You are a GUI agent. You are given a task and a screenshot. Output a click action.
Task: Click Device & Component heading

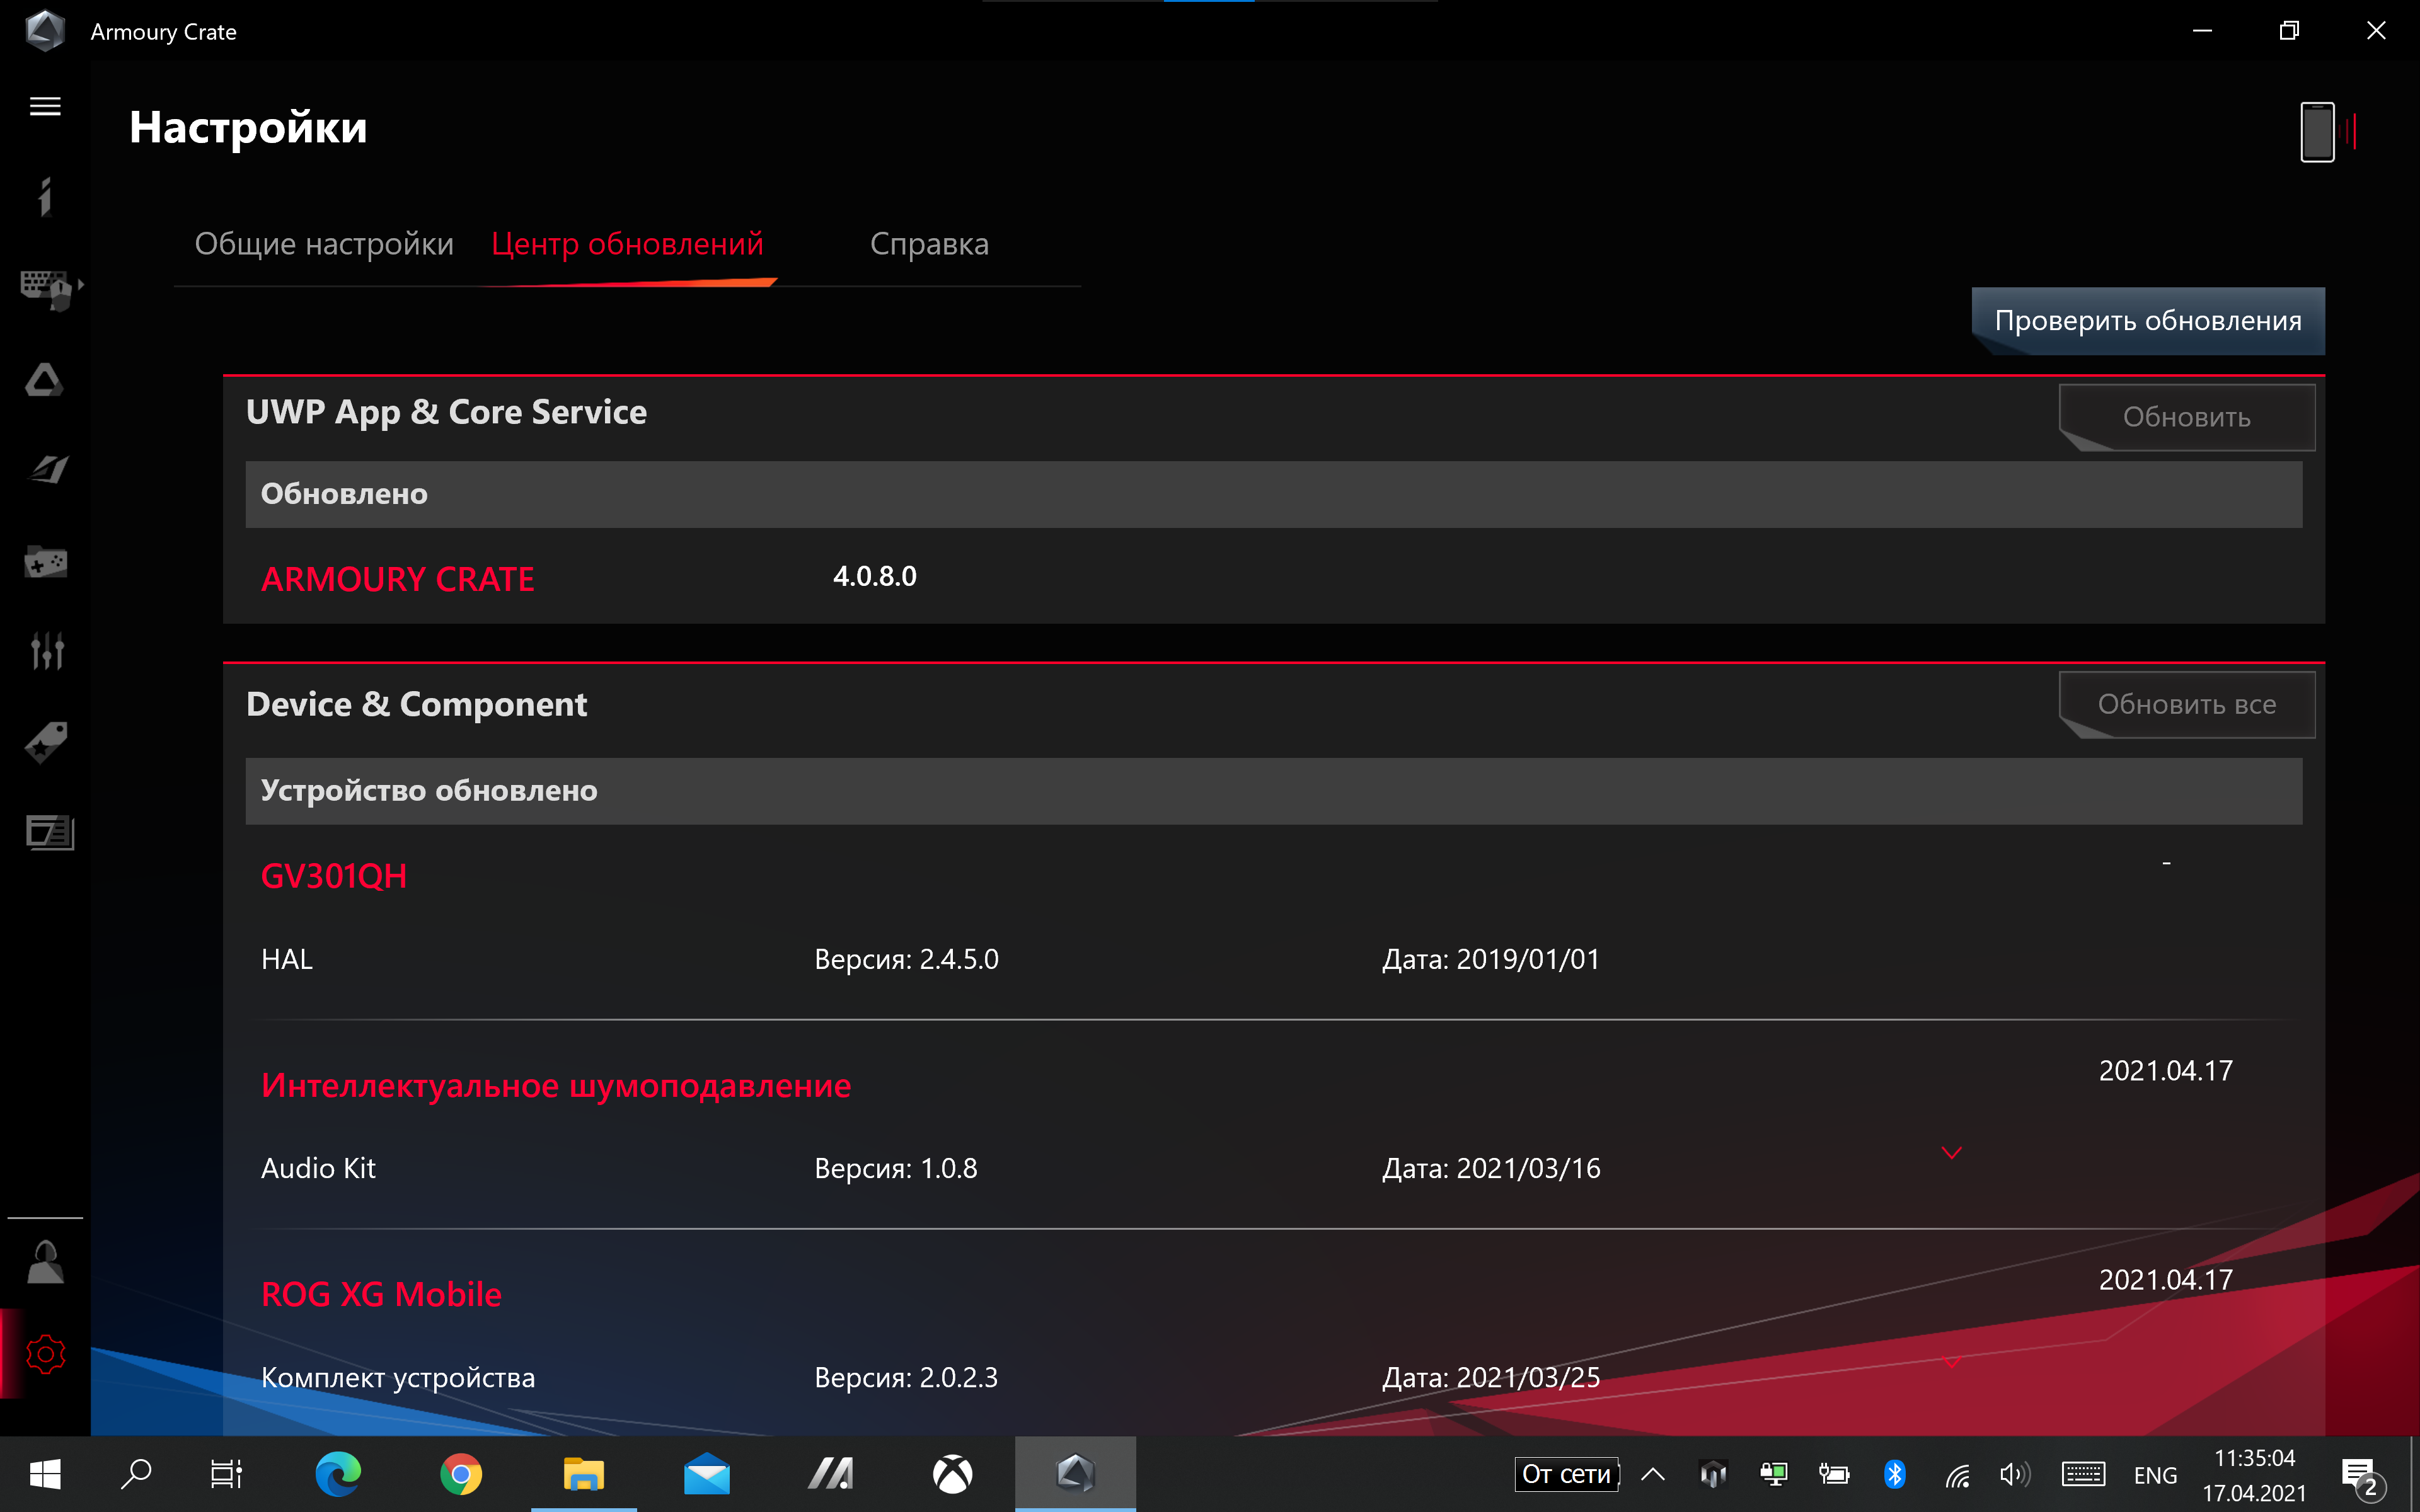coord(416,704)
